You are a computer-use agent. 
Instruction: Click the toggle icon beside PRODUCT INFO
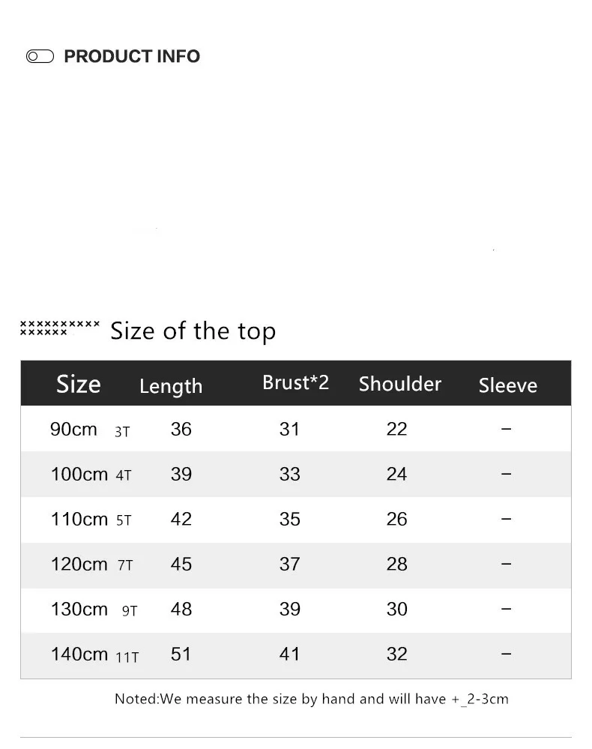coord(40,56)
